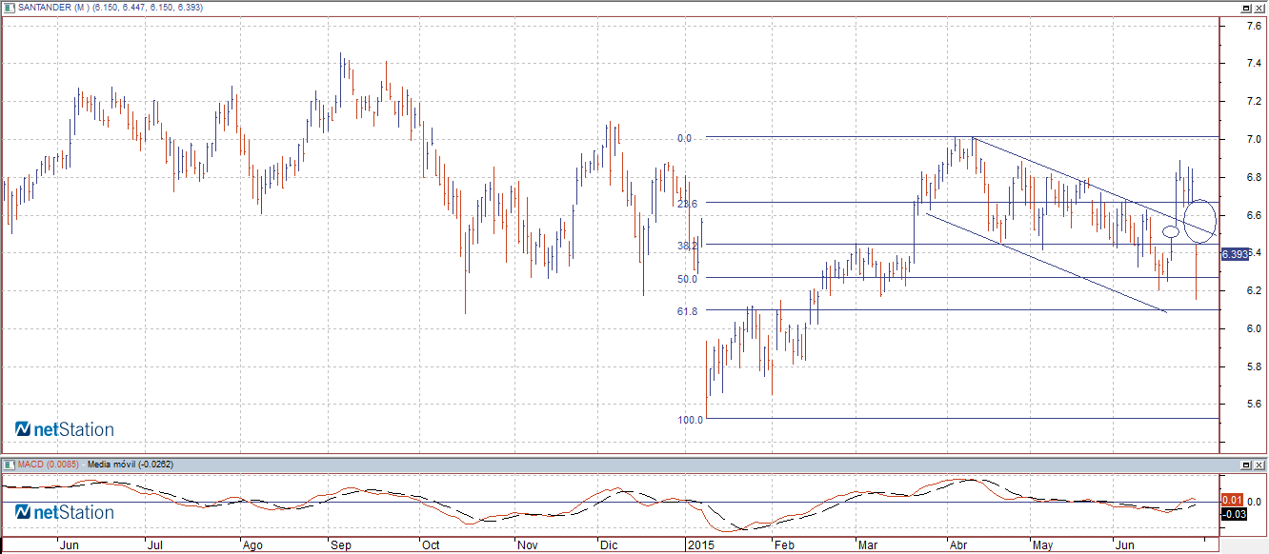Image resolution: width=1269 pixels, height=554 pixels.
Task: Click the 2015 label on time axis
Action: pyautogui.click(x=700, y=546)
